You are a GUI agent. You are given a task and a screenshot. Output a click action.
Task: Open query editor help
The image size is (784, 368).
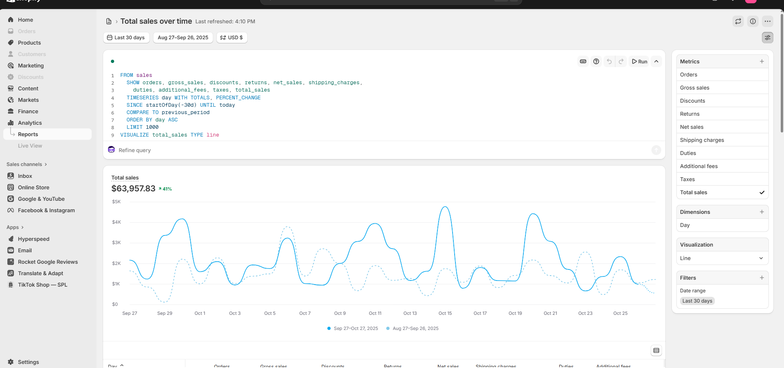tap(596, 61)
